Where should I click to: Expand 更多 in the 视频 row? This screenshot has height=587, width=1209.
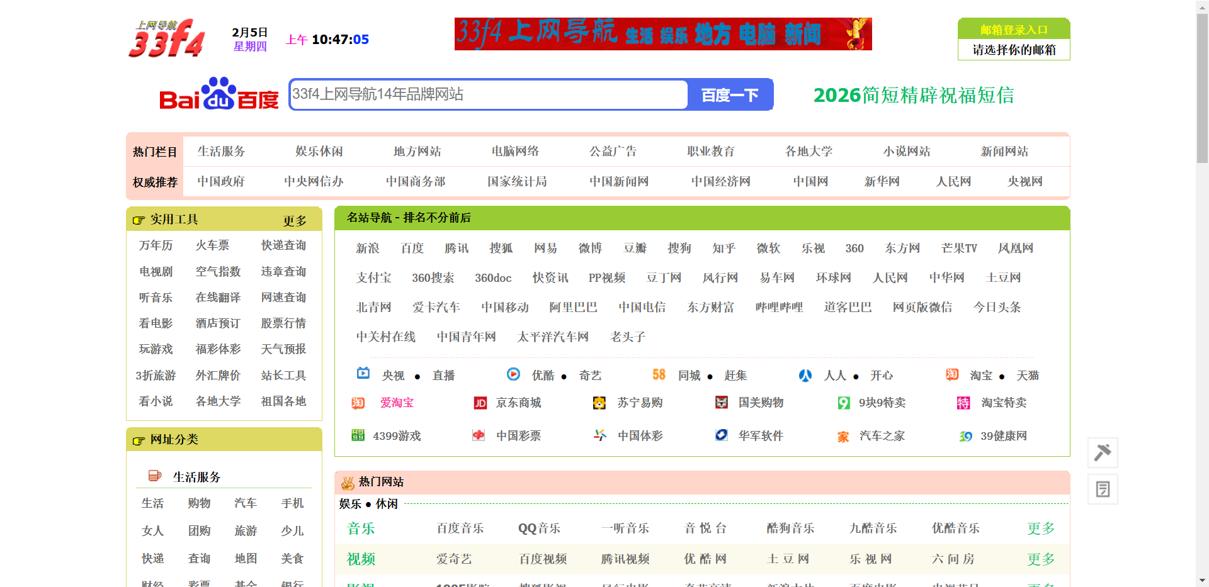pos(1040,559)
